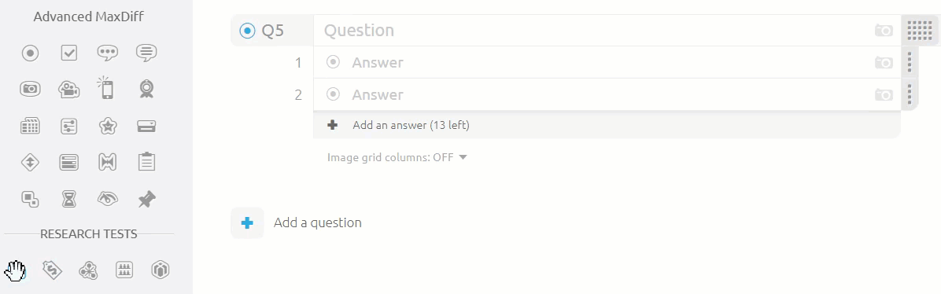This screenshot has height=294, width=941.
Task: Pick the hourglass timer element icon
Action: tap(69, 199)
